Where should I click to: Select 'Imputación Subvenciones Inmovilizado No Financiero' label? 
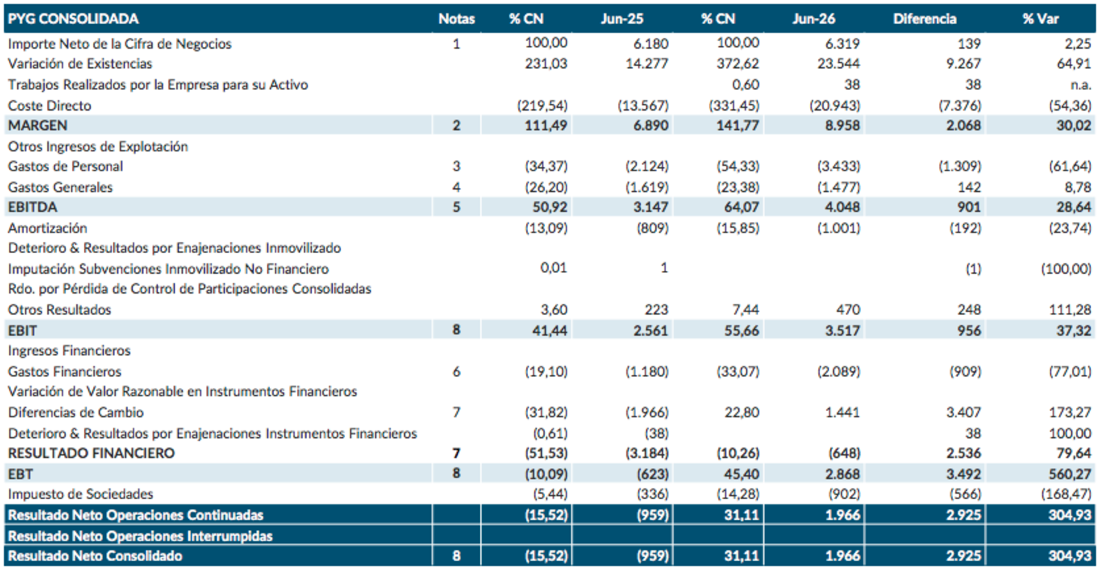pos(168,269)
